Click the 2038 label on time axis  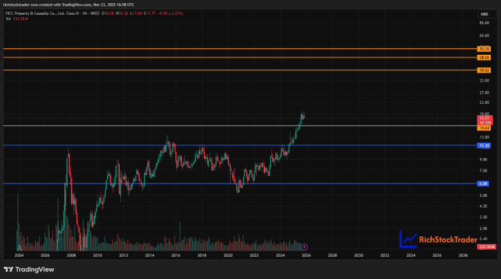(463, 255)
